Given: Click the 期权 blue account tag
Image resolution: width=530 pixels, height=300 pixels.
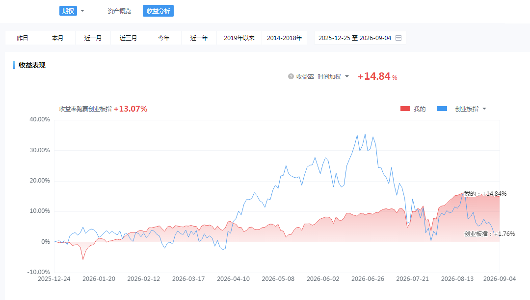Looking at the screenshot, I should click(68, 11).
